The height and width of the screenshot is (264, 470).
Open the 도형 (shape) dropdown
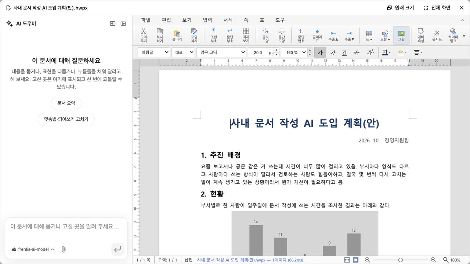pyautogui.click(x=385, y=35)
